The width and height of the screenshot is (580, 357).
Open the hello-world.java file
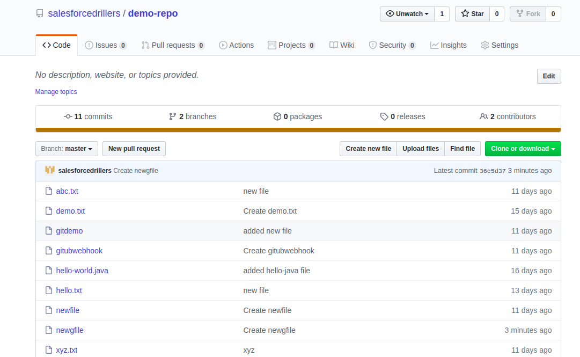[x=82, y=271]
